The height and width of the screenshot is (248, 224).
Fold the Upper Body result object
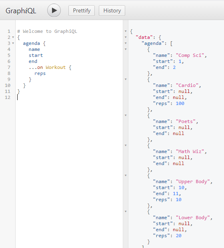126,175
